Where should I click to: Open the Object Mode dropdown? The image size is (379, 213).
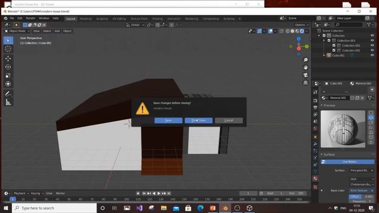[x=17, y=31]
